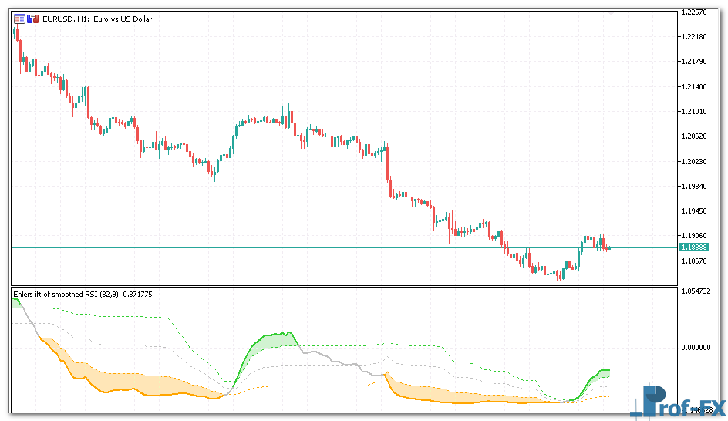The image size is (728, 421).
Task: Click the latest candlestick on the chart
Action: click(x=608, y=248)
